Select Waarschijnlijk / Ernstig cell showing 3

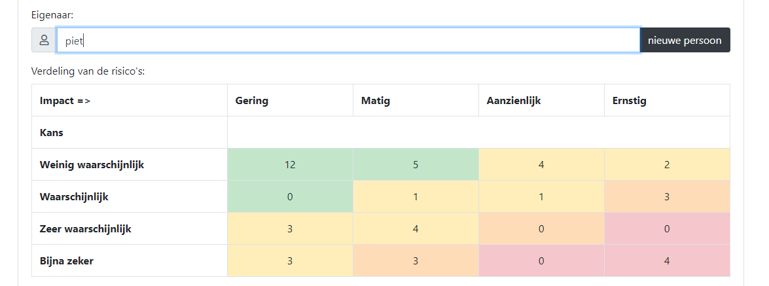coord(667,197)
